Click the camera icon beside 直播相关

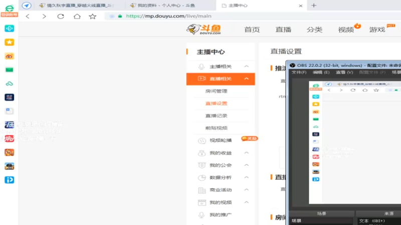202,78
